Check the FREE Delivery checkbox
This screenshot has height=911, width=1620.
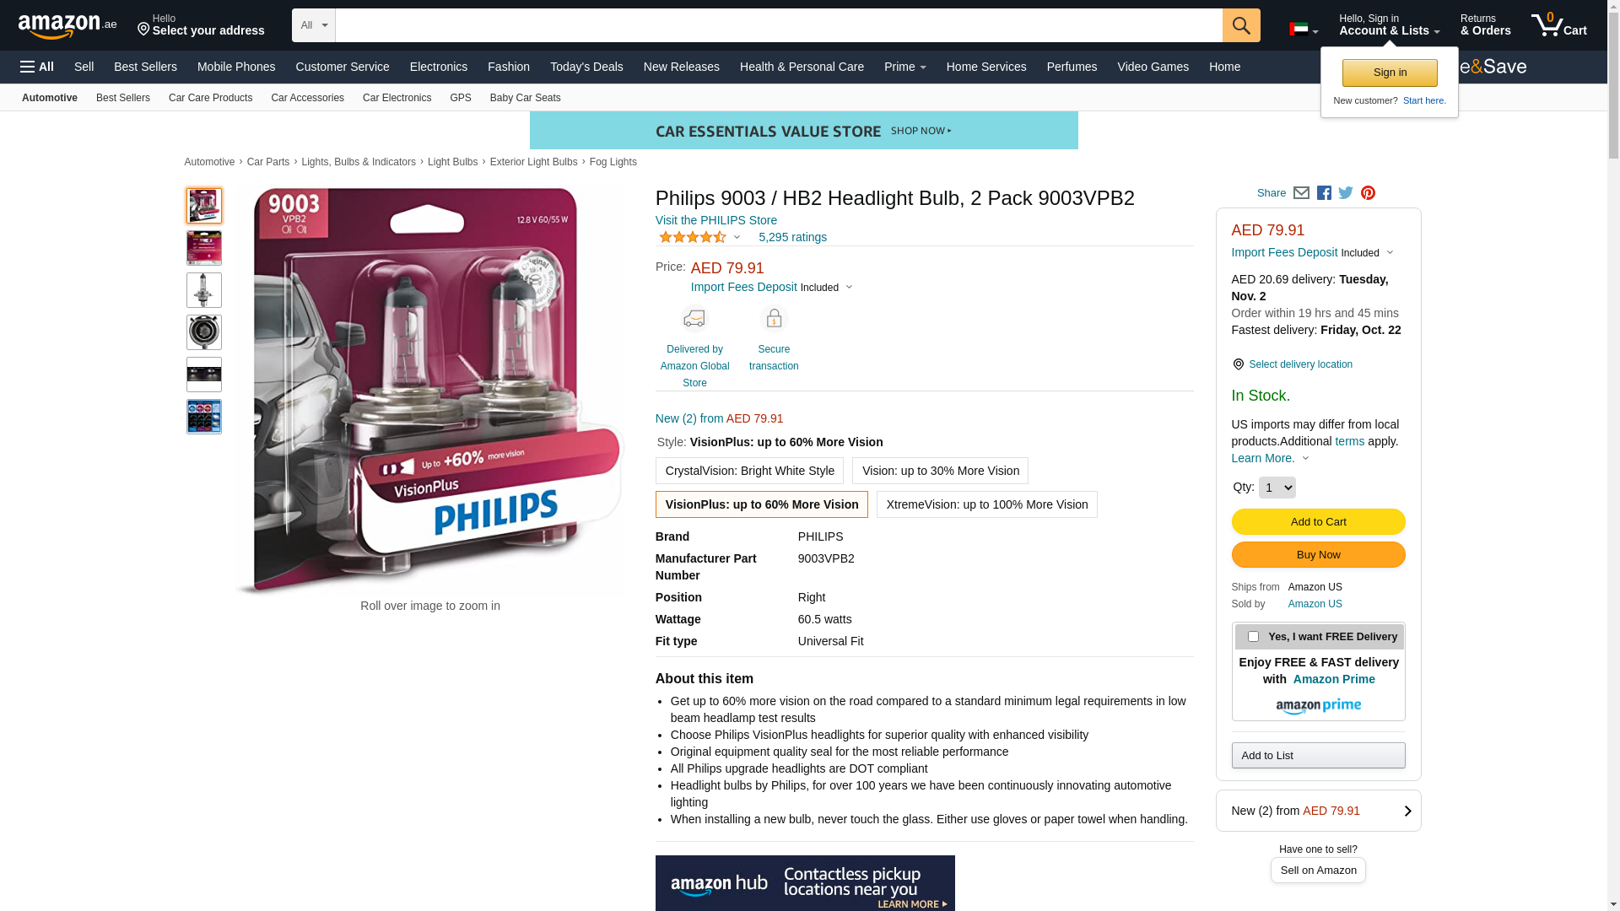pos(1253,637)
